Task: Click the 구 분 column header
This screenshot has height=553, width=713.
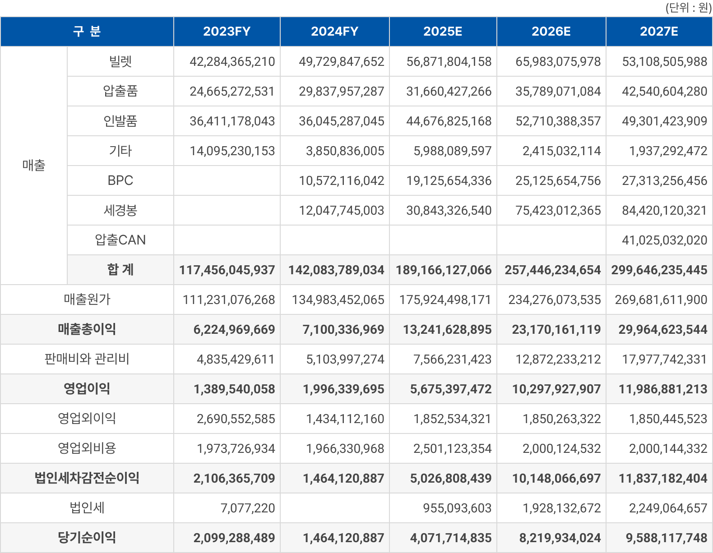Action: [87, 32]
